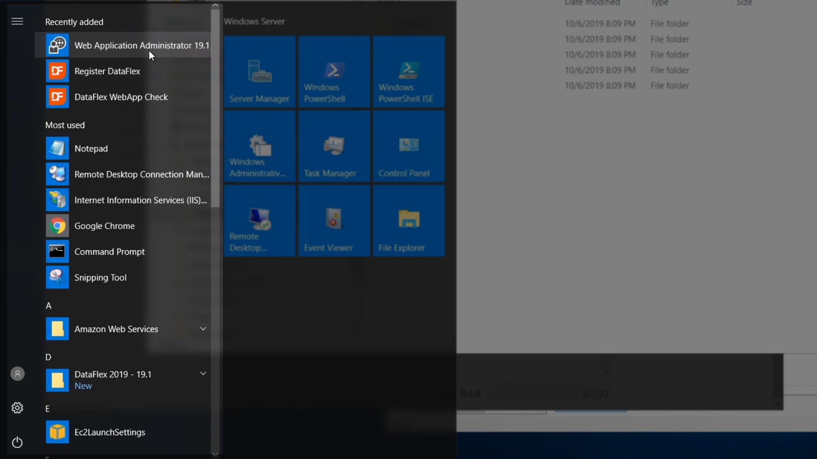Launch the Snipping Tool
Image resolution: width=817 pixels, height=459 pixels.
click(x=100, y=278)
